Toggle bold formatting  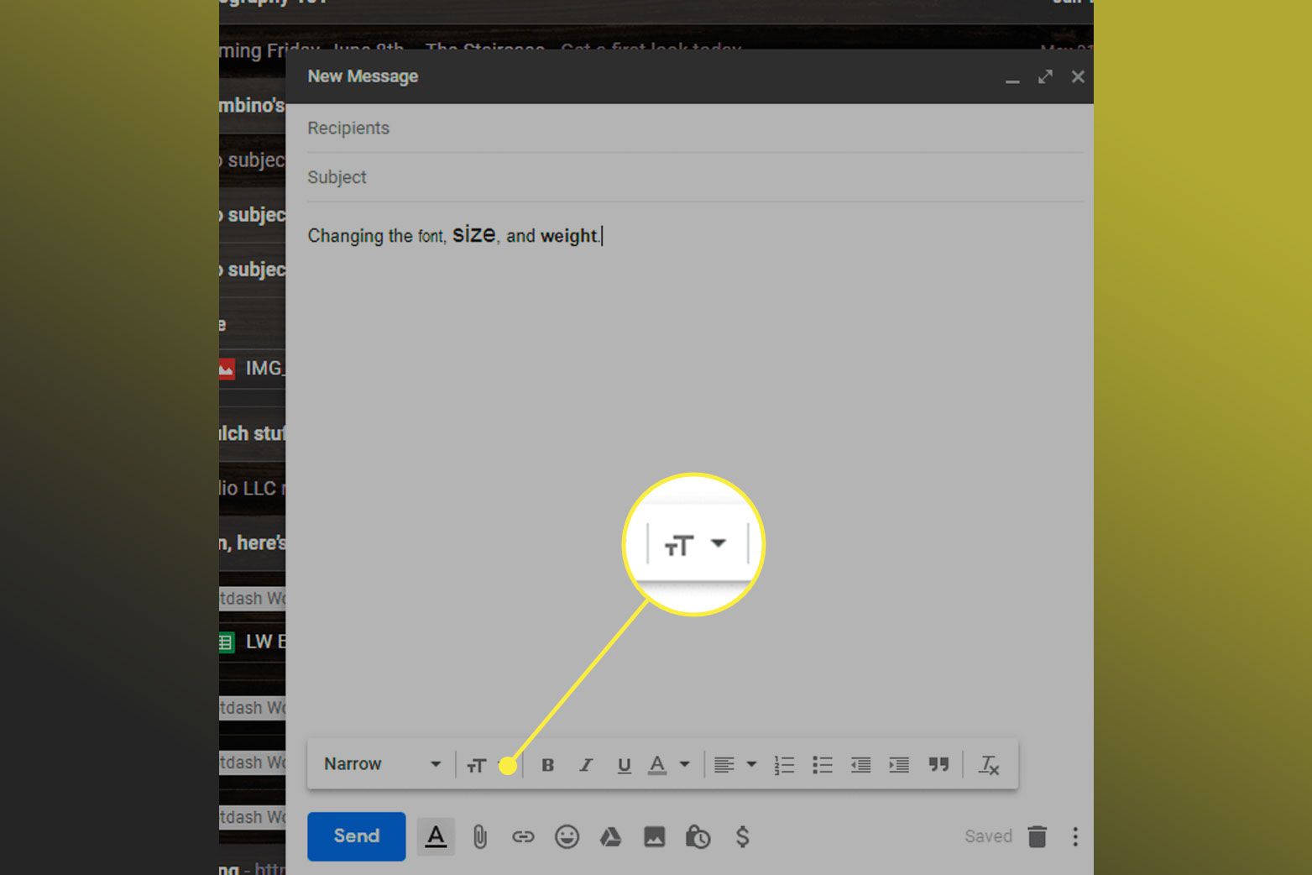point(547,765)
